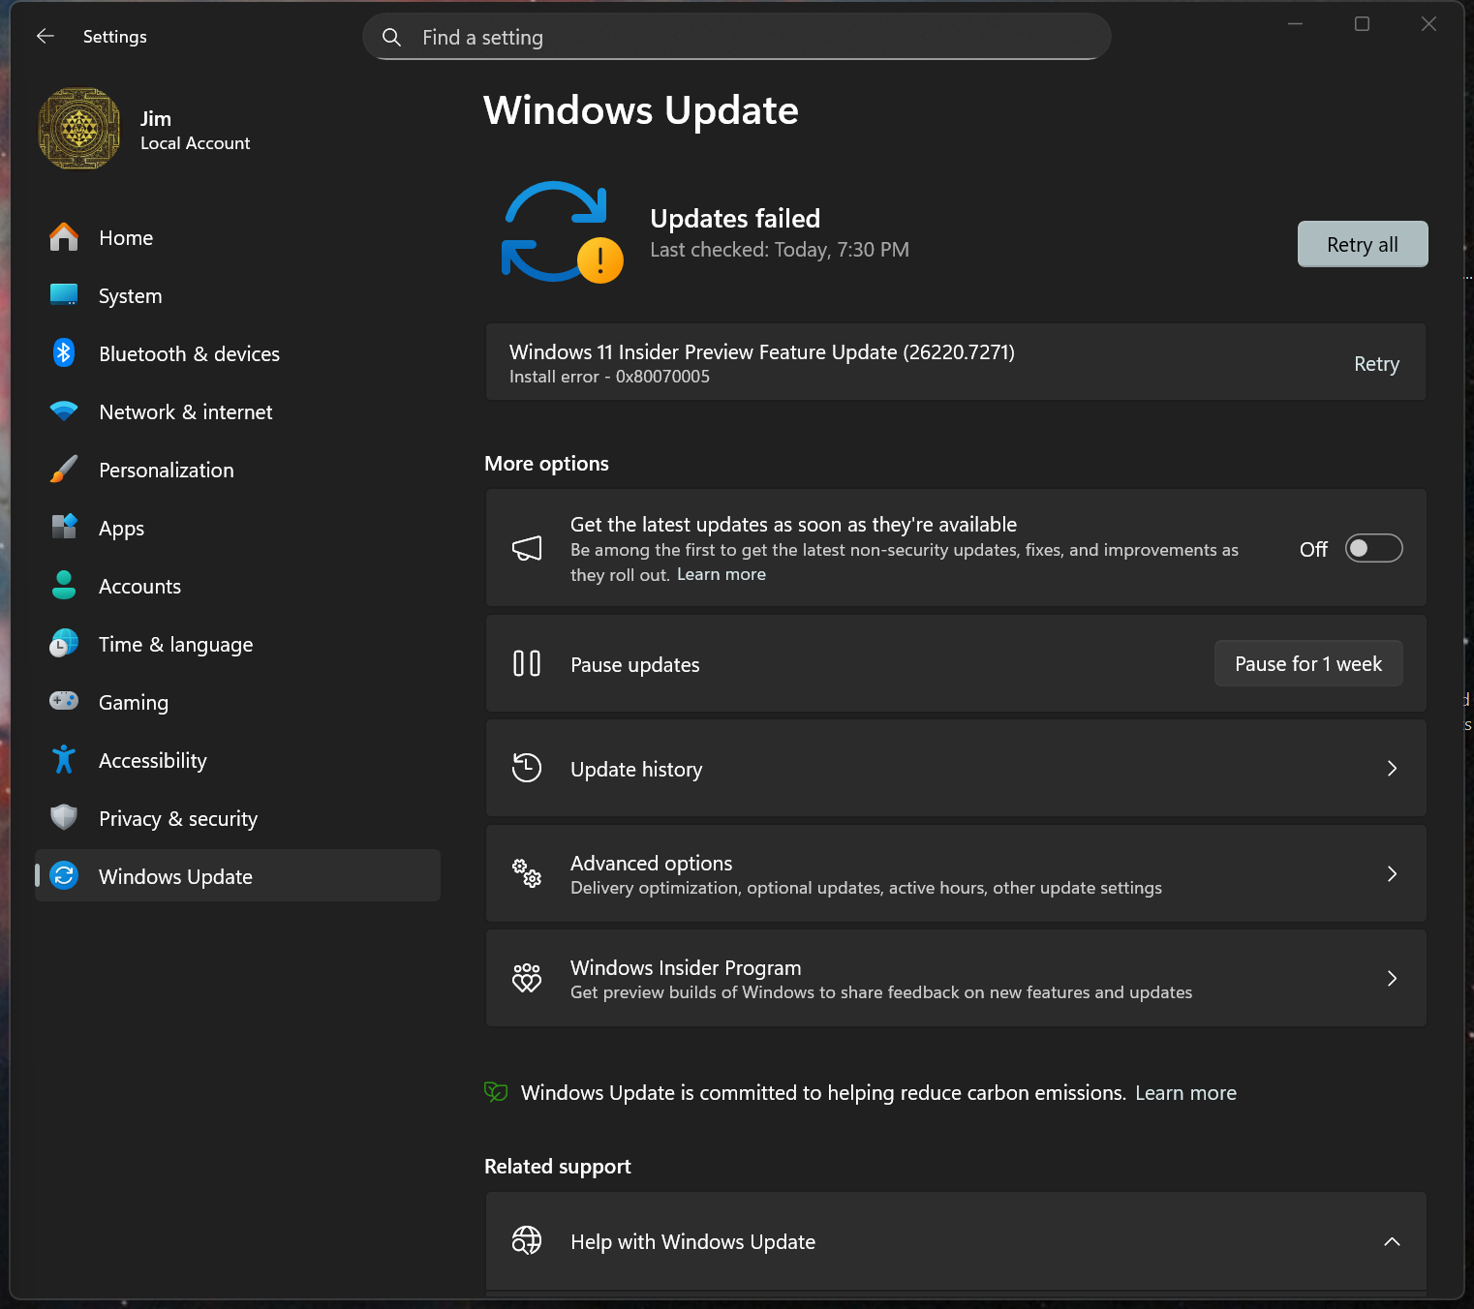Click the Update history clock icon

[x=527, y=768]
